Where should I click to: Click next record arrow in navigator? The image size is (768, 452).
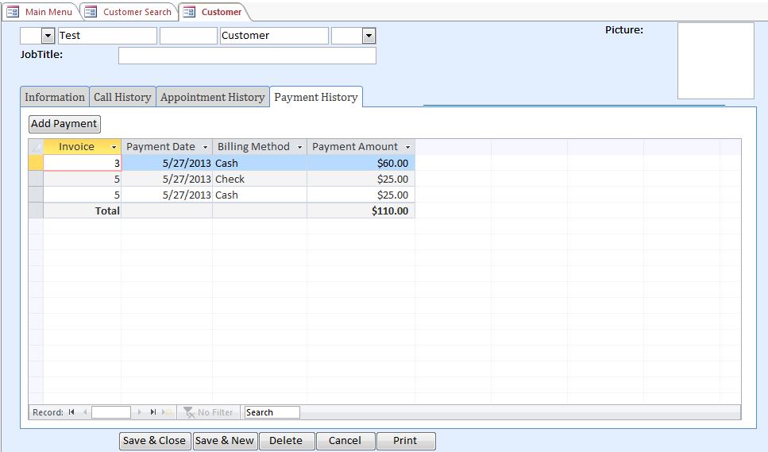coord(141,412)
